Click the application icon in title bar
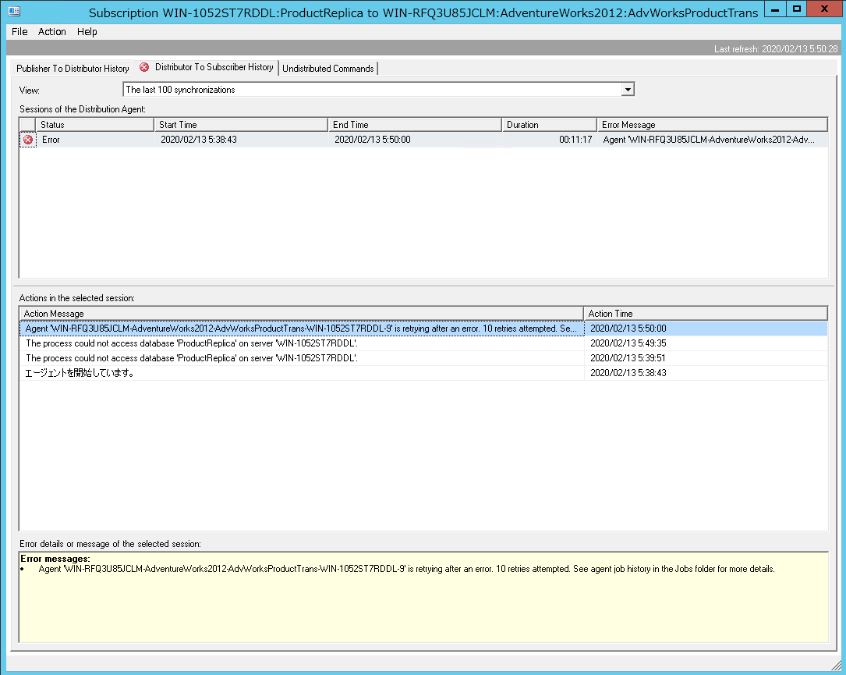This screenshot has width=846, height=675. (x=15, y=12)
